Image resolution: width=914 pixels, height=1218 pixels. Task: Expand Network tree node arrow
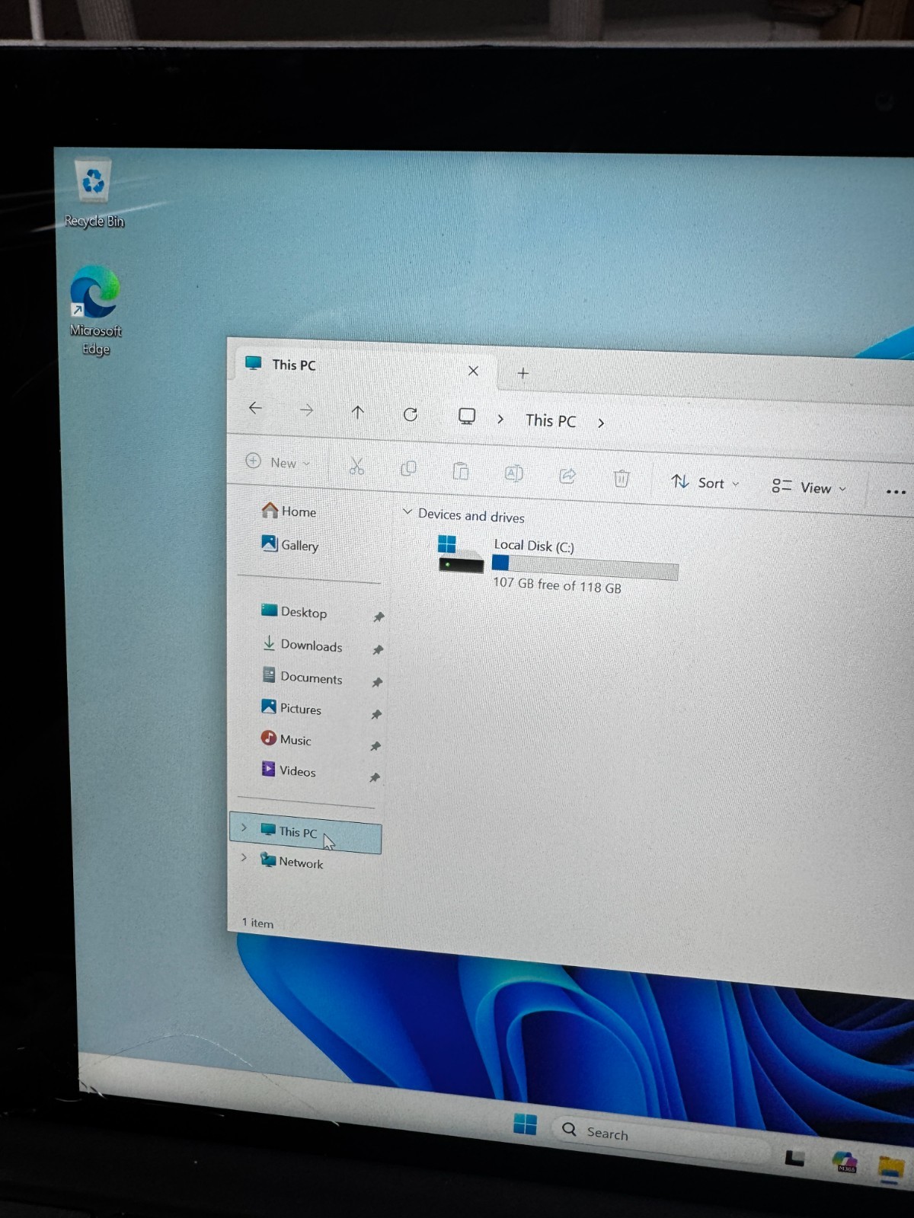pos(244,857)
